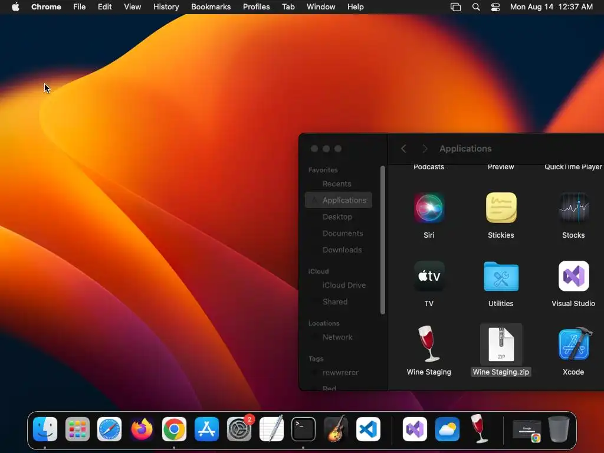The width and height of the screenshot is (604, 453).
Task: Open the Tab menu
Action: coord(288,7)
